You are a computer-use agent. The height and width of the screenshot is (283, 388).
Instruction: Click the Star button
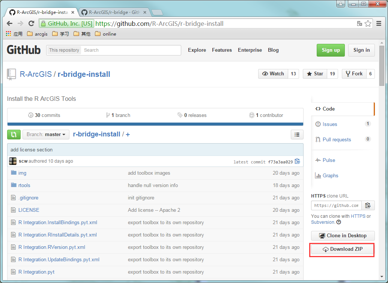[315, 73]
